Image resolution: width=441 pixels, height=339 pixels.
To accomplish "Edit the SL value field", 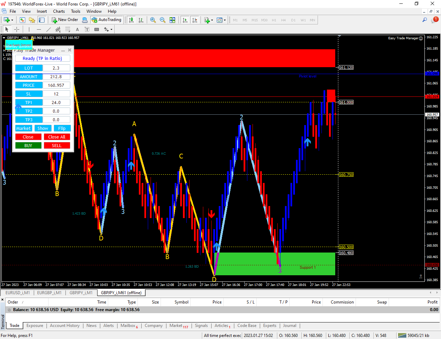I will 56,94.
